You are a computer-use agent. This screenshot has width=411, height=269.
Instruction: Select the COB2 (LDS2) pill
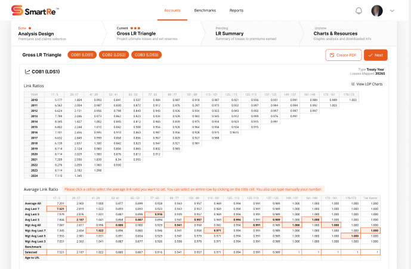click(x=113, y=55)
